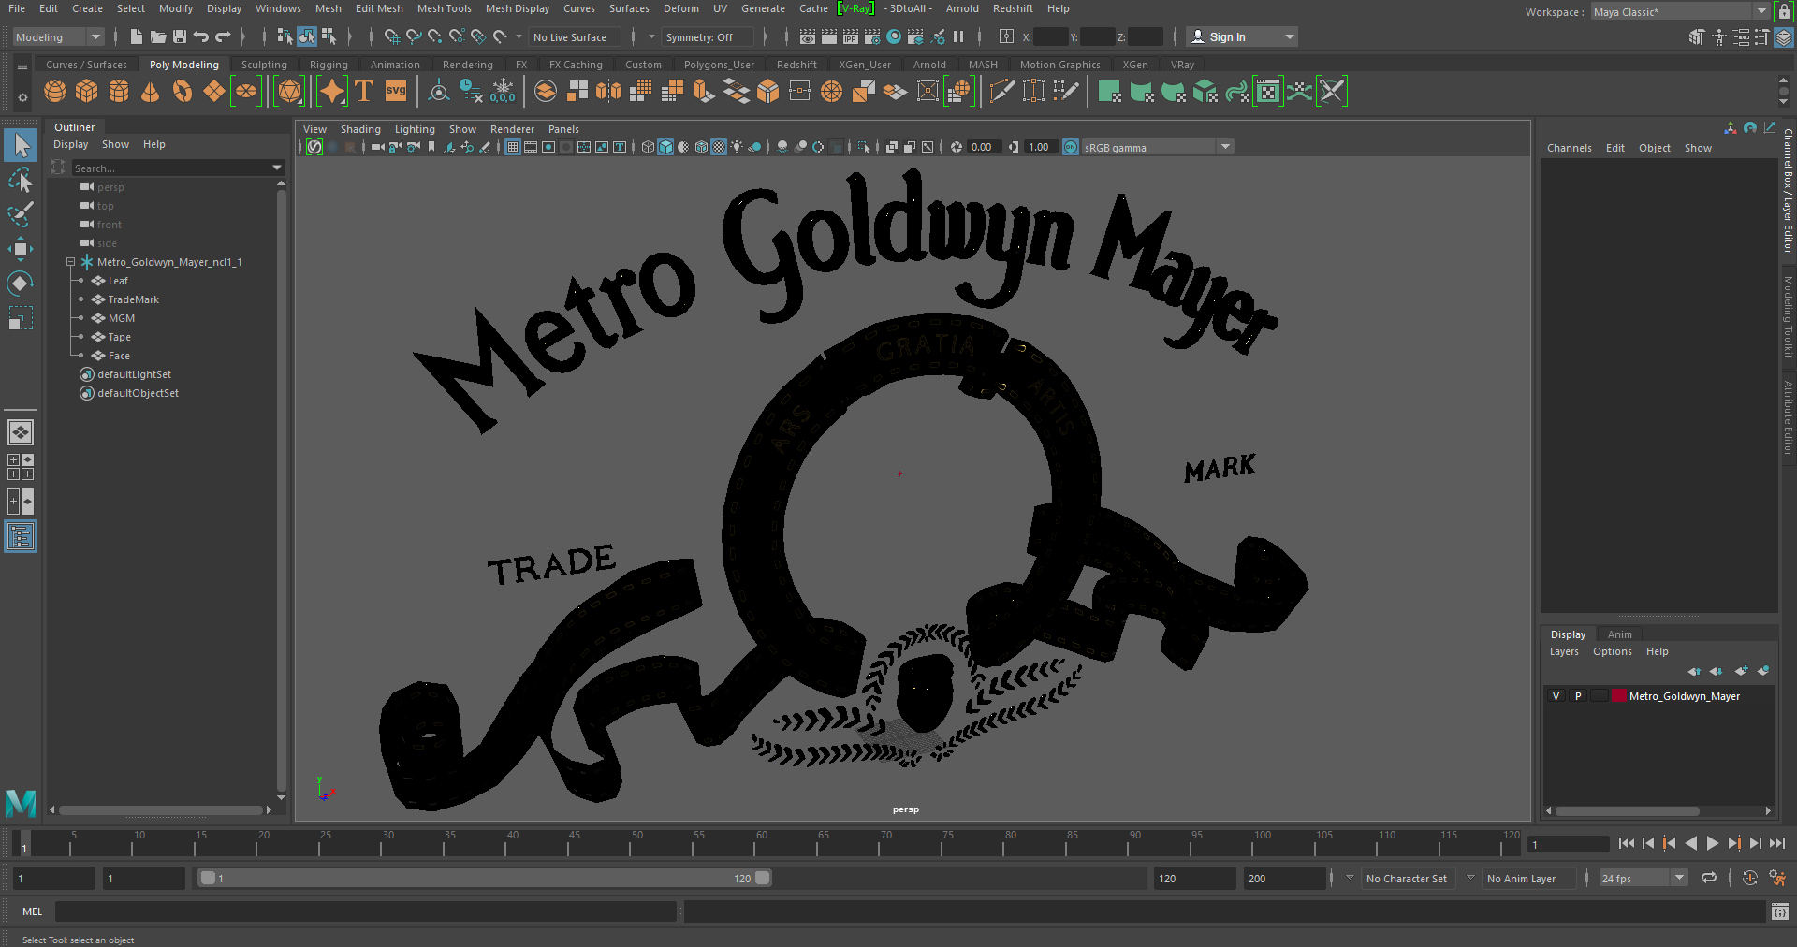Create a polygon cube from the shelf

(x=87, y=91)
